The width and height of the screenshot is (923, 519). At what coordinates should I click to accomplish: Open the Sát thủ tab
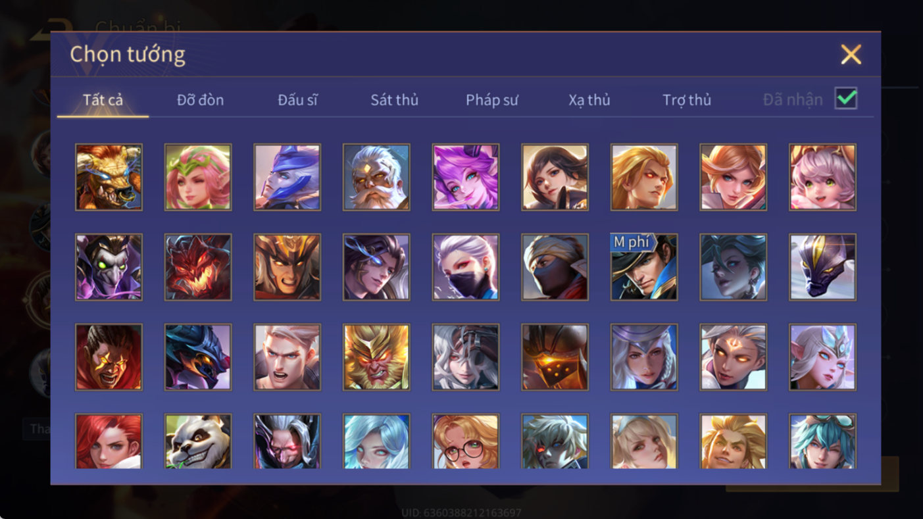pos(395,100)
